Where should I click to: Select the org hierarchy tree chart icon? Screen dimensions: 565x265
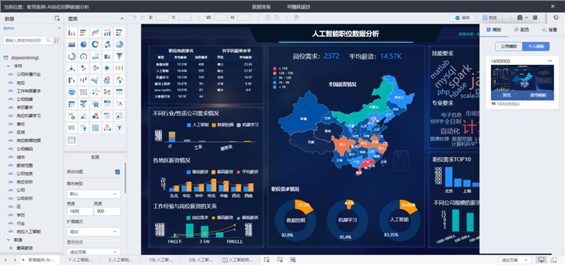point(107,128)
